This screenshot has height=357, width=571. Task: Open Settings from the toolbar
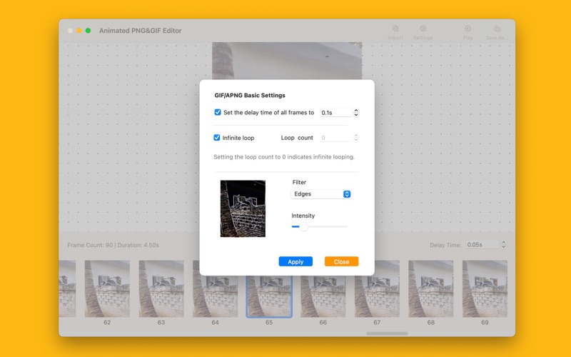coord(423,30)
